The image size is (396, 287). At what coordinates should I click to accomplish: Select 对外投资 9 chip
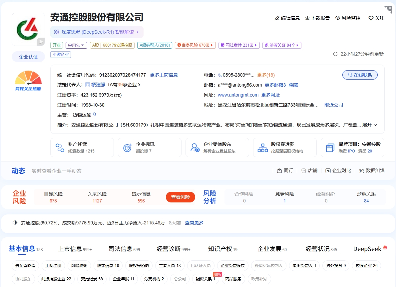coord(336,266)
